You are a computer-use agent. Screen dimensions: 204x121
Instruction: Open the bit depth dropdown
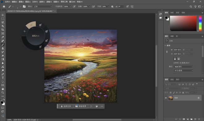pos(183,71)
